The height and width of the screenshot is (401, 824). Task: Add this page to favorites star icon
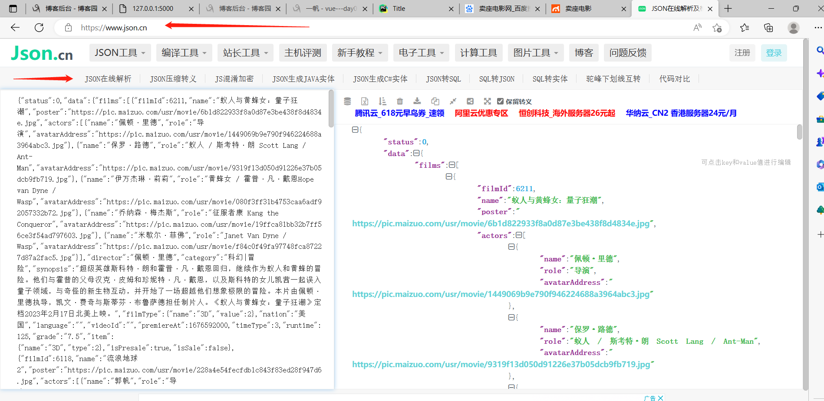click(717, 28)
